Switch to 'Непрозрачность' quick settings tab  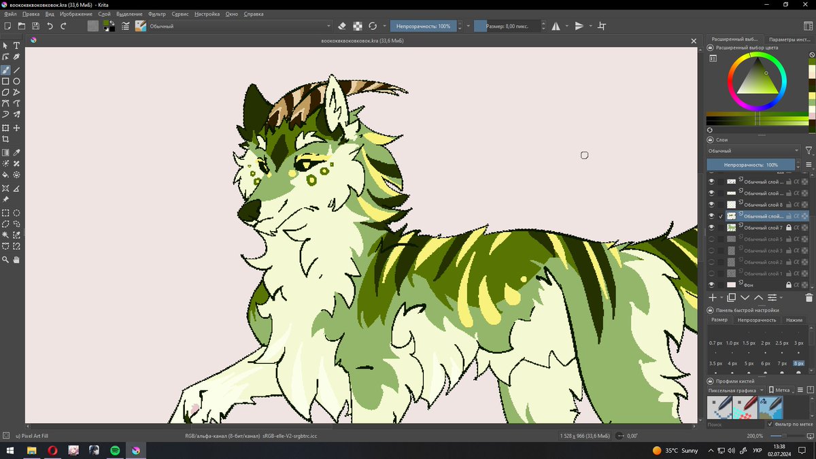[x=757, y=320]
